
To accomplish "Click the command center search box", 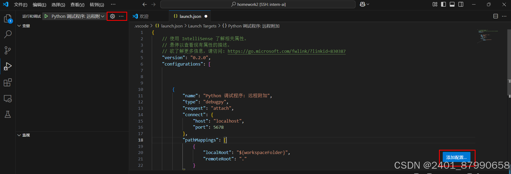I will [258, 4].
